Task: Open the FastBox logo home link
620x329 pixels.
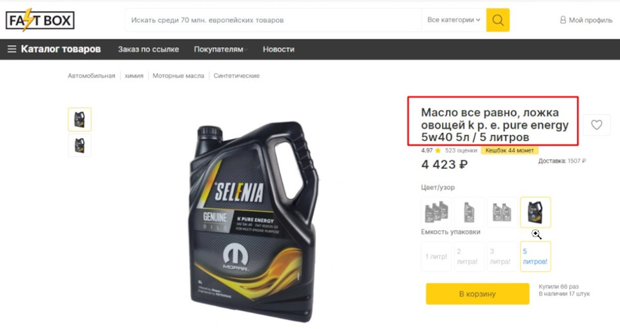Action: point(40,20)
